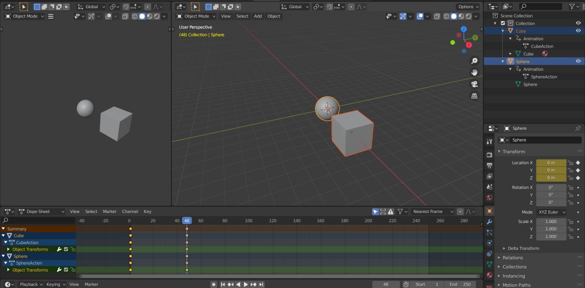The image size is (585, 288).
Task: Hide the Sphere in the outliner
Action: [578, 61]
